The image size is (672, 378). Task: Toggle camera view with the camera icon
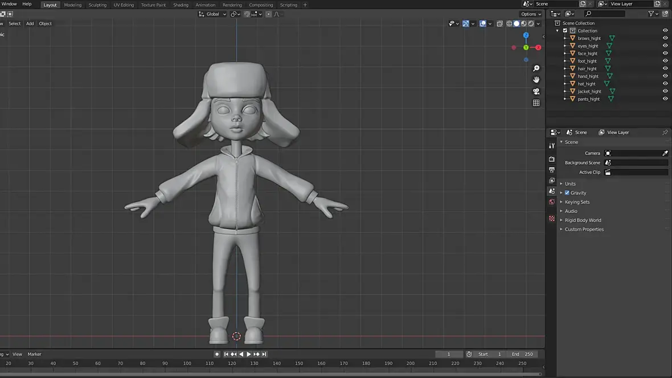(536, 91)
